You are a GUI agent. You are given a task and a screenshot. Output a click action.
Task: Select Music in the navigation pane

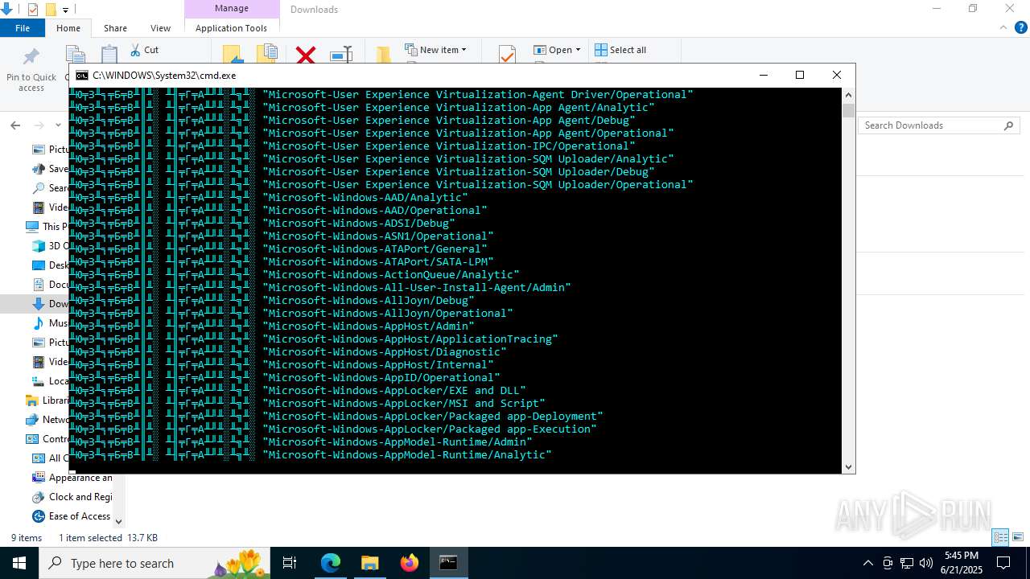[49, 323]
